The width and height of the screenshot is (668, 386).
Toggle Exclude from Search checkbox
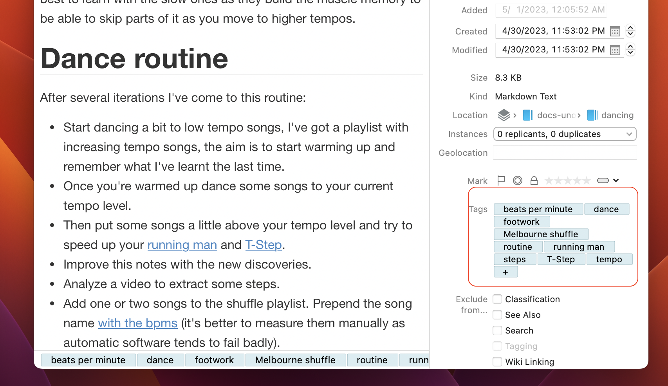click(497, 330)
